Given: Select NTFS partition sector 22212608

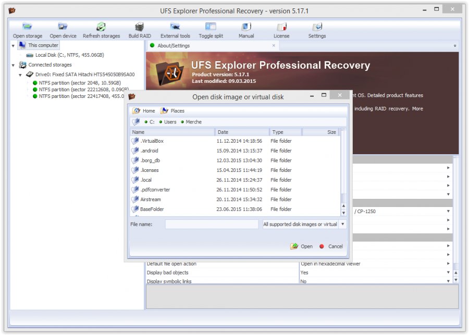Looking at the screenshot, I should tap(80, 90).
